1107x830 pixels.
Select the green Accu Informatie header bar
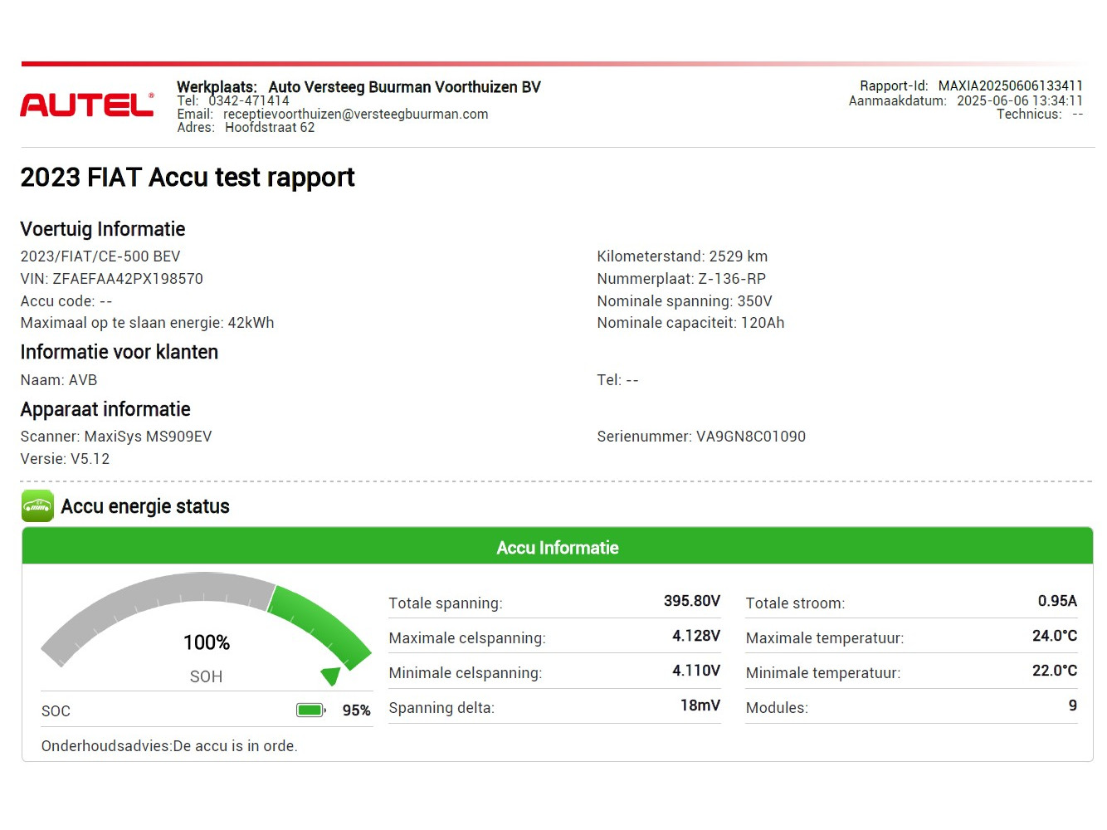click(x=557, y=547)
